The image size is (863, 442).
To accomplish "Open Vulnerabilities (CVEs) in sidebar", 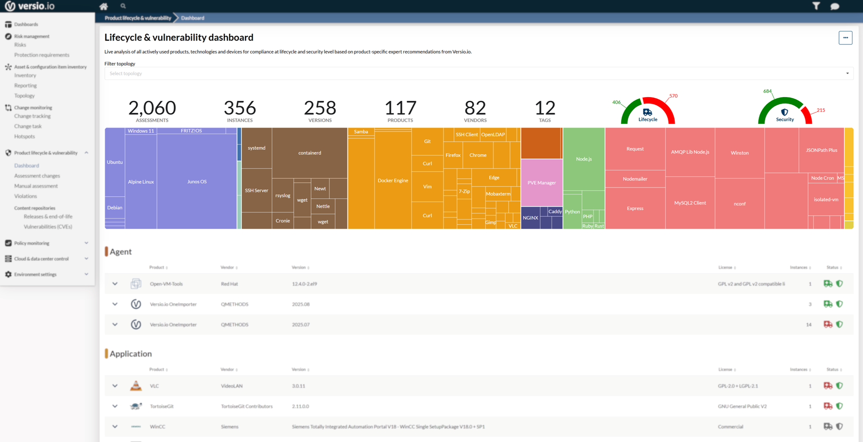I will pyautogui.click(x=48, y=227).
